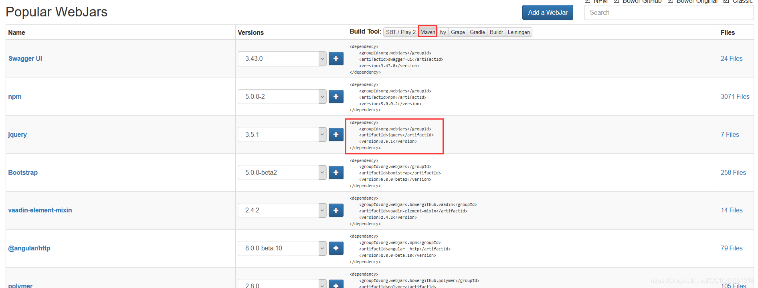Click the plus button in Bootstrap row
The image size is (758, 288).
336,172
